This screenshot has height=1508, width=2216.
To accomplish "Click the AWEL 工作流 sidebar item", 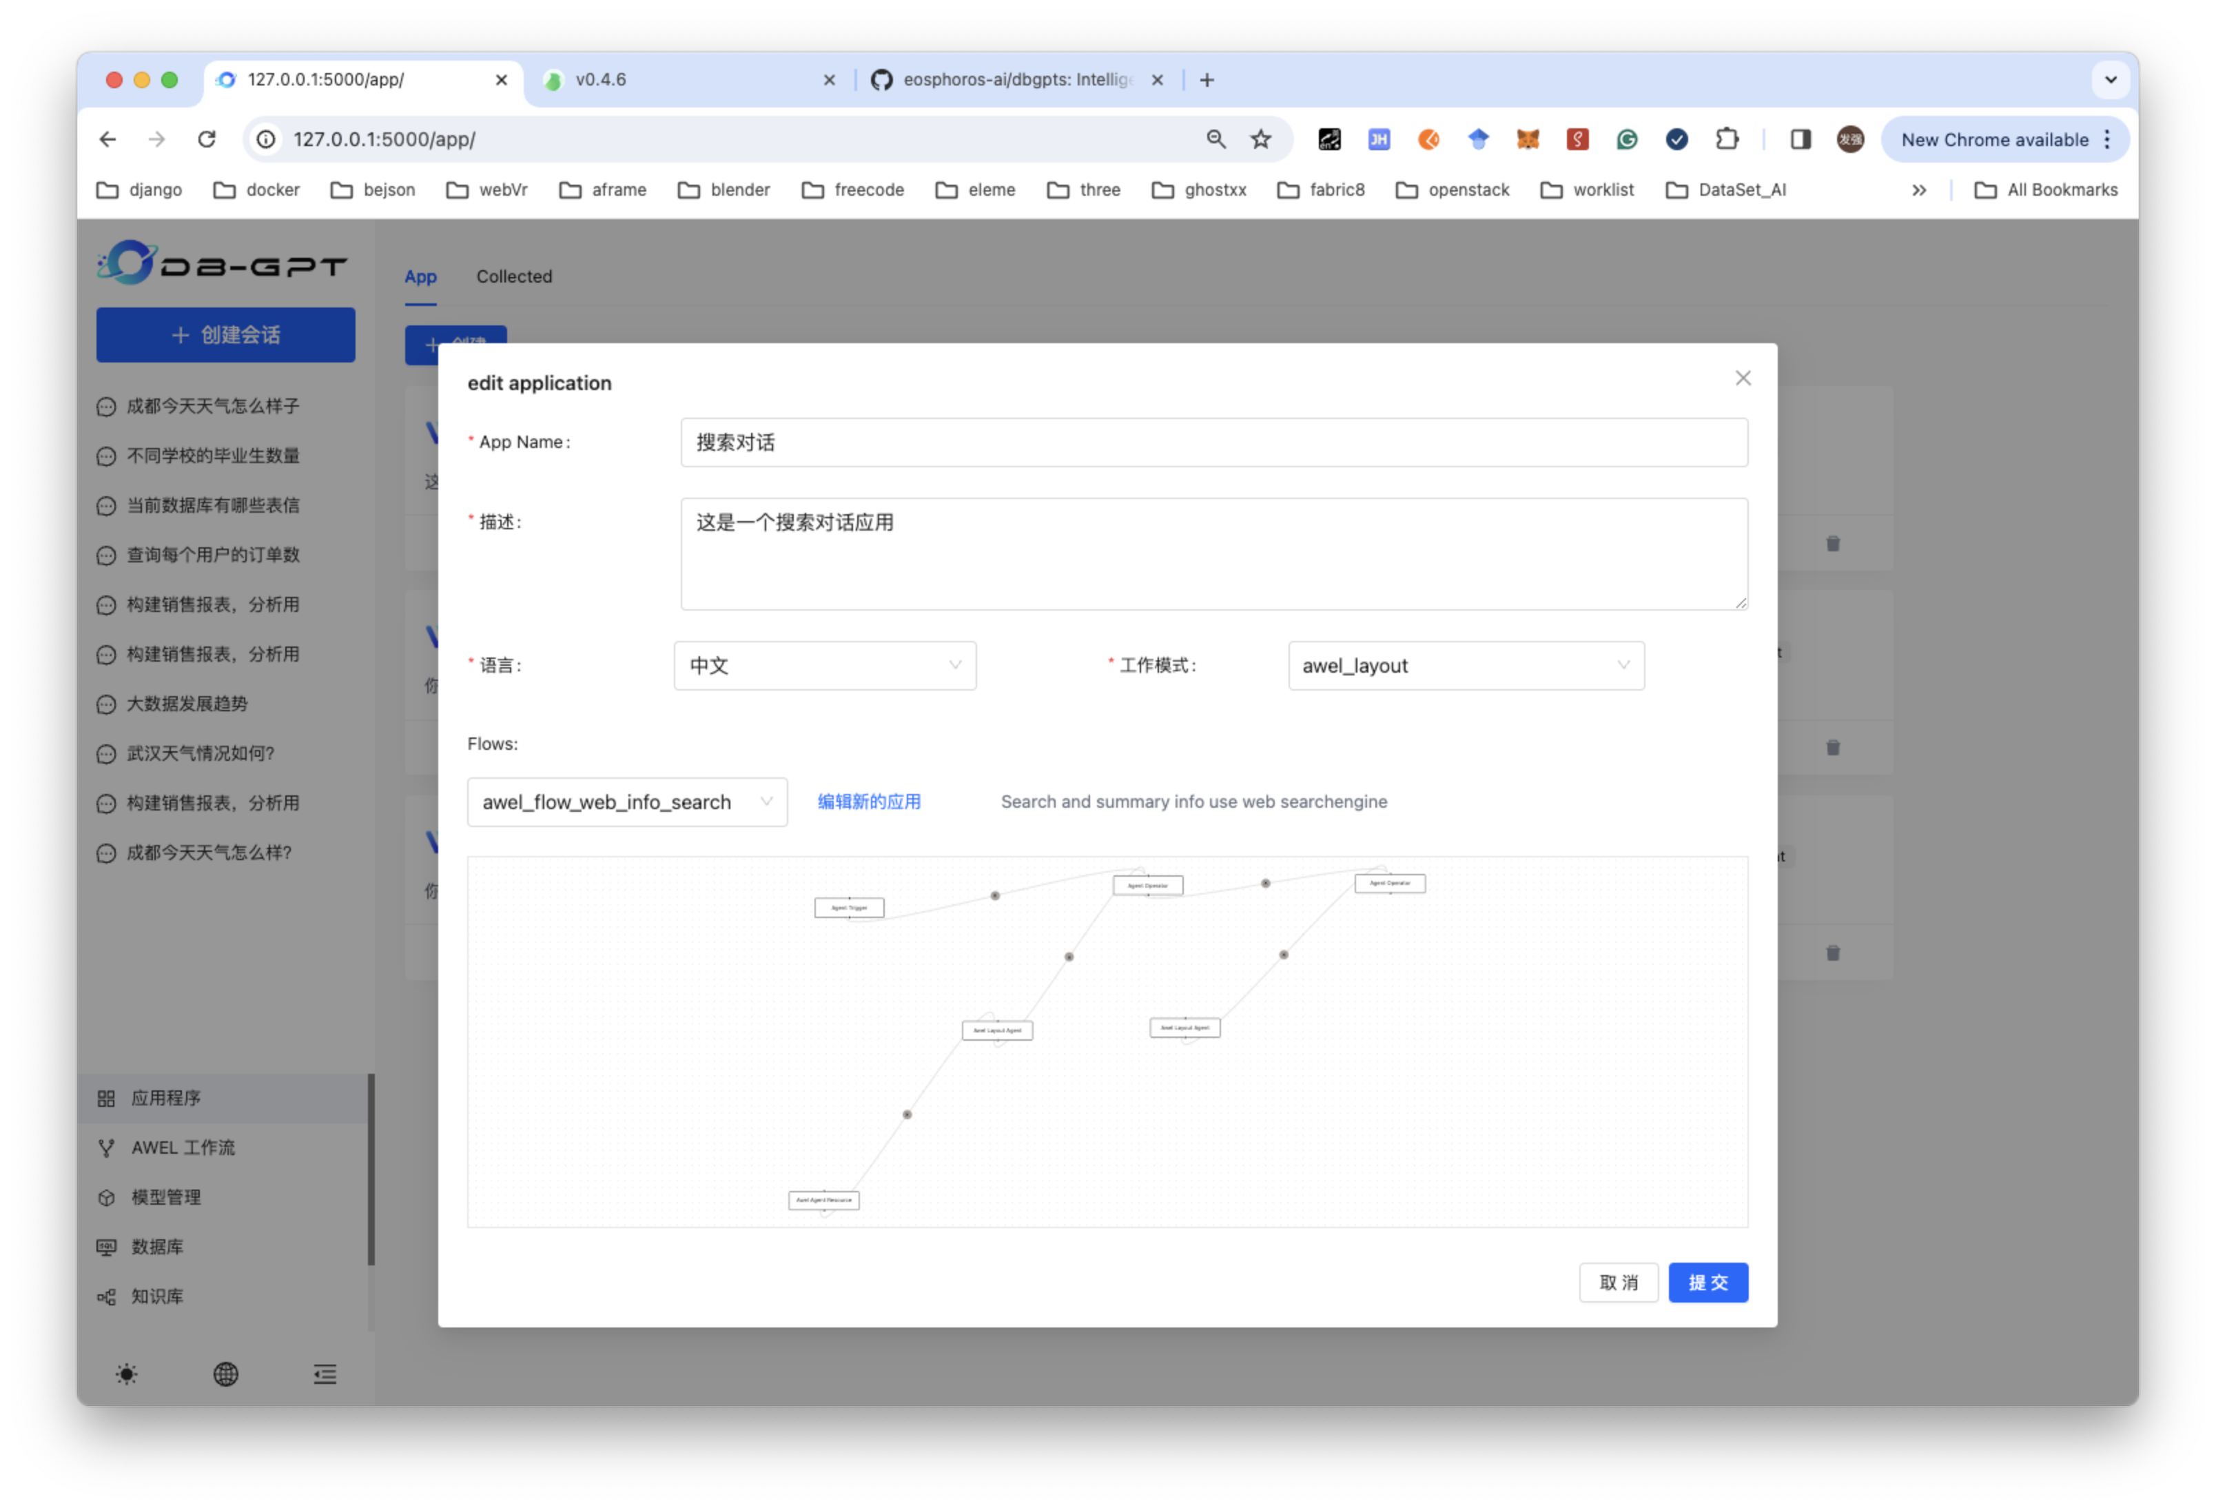I will coord(183,1148).
